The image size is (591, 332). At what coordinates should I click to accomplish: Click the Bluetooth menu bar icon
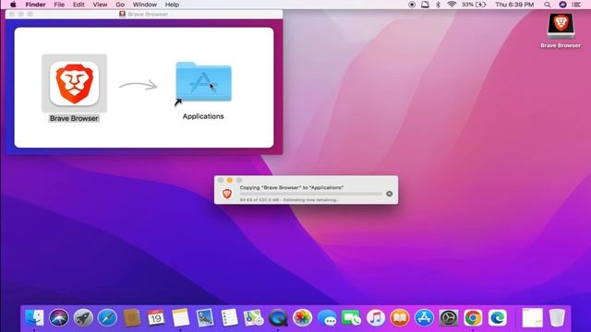438,5
